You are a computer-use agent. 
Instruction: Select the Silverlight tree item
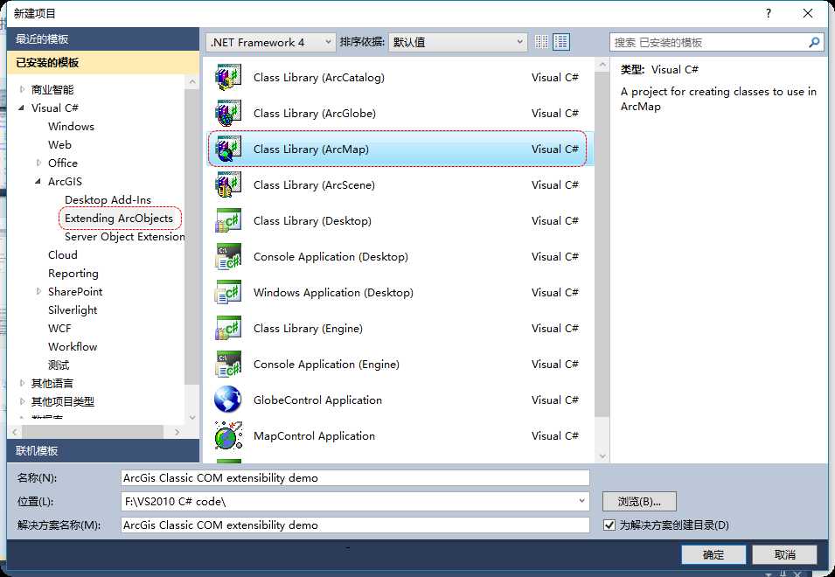click(x=73, y=309)
